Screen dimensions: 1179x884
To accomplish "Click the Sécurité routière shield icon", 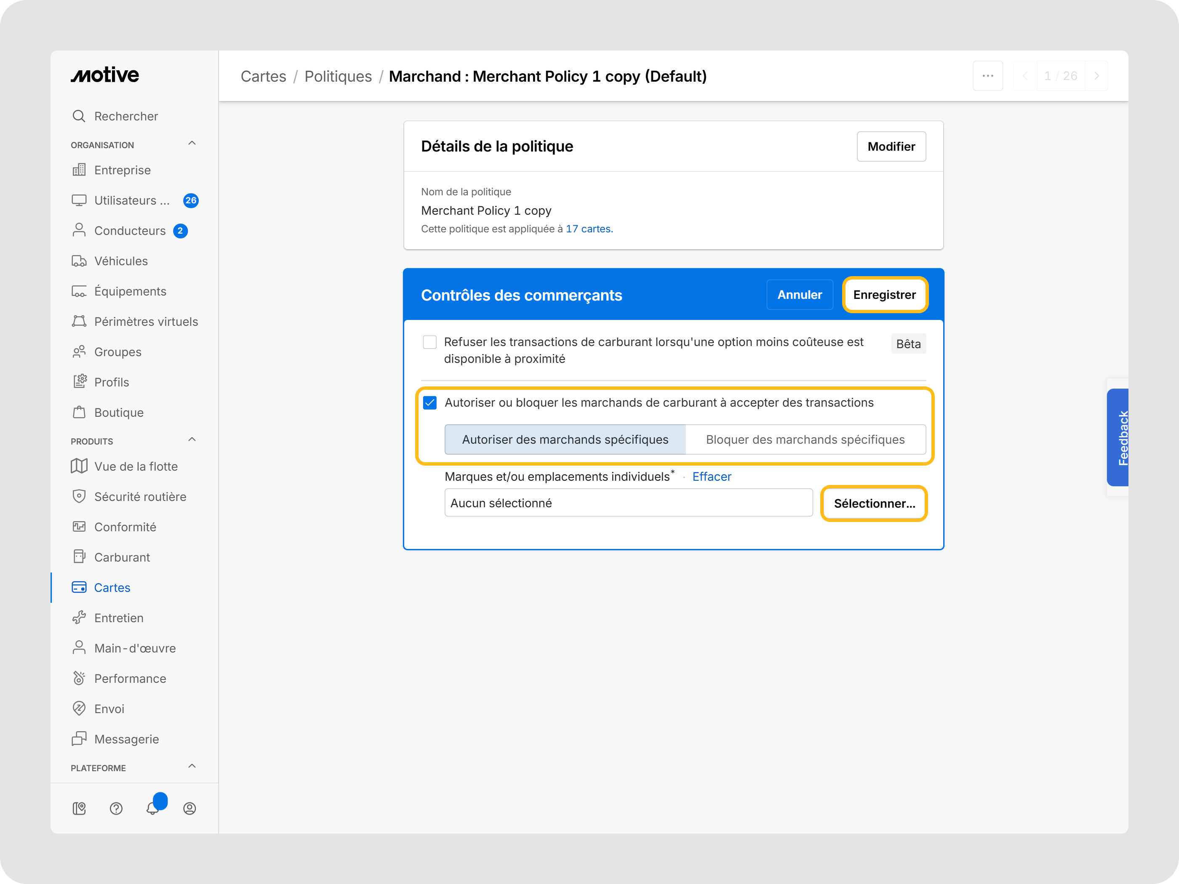I will [x=79, y=496].
